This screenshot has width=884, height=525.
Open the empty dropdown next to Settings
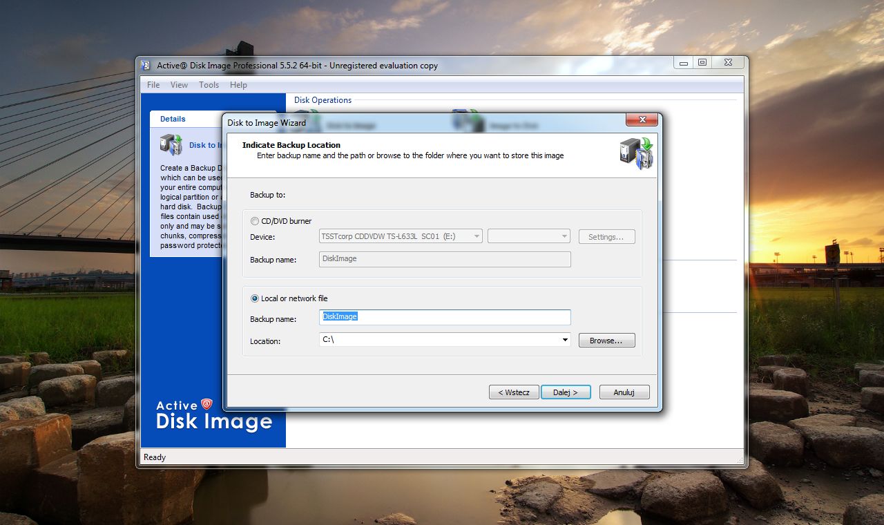(x=529, y=236)
